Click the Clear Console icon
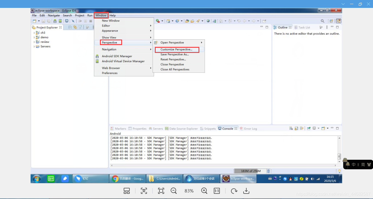This screenshot has height=199, width=373. (x=291, y=128)
